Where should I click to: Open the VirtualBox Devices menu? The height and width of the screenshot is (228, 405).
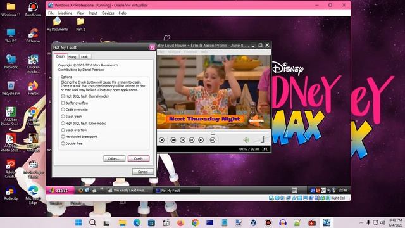[108, 13]
